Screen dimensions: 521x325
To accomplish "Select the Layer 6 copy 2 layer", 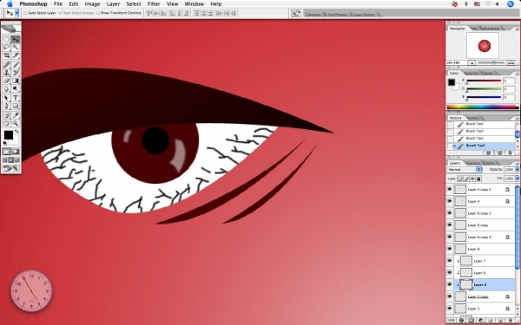I will [x=484, y=213].
